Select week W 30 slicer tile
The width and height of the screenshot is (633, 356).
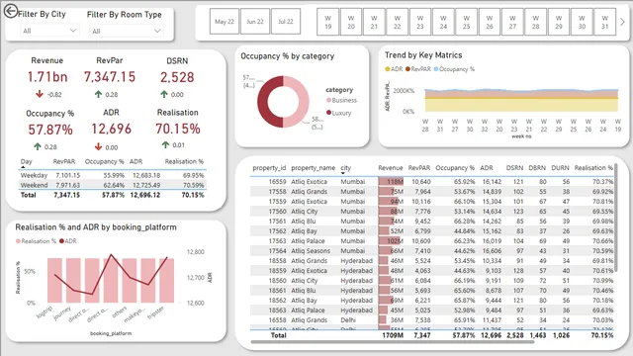pos(582,22)
